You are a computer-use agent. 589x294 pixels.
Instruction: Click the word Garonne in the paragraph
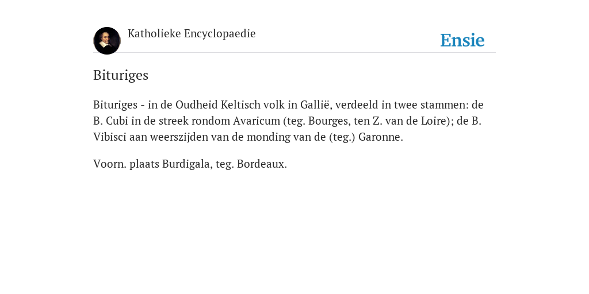pyautogui.click(x=379, y=137)
